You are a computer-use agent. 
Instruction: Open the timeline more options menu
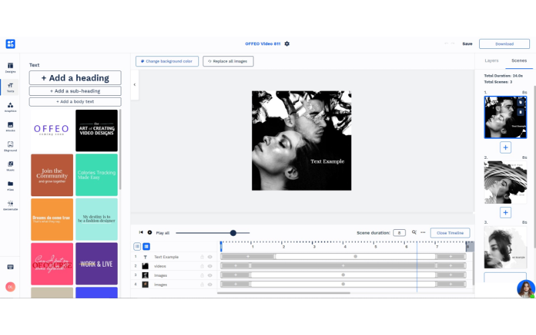click(423, 232)
